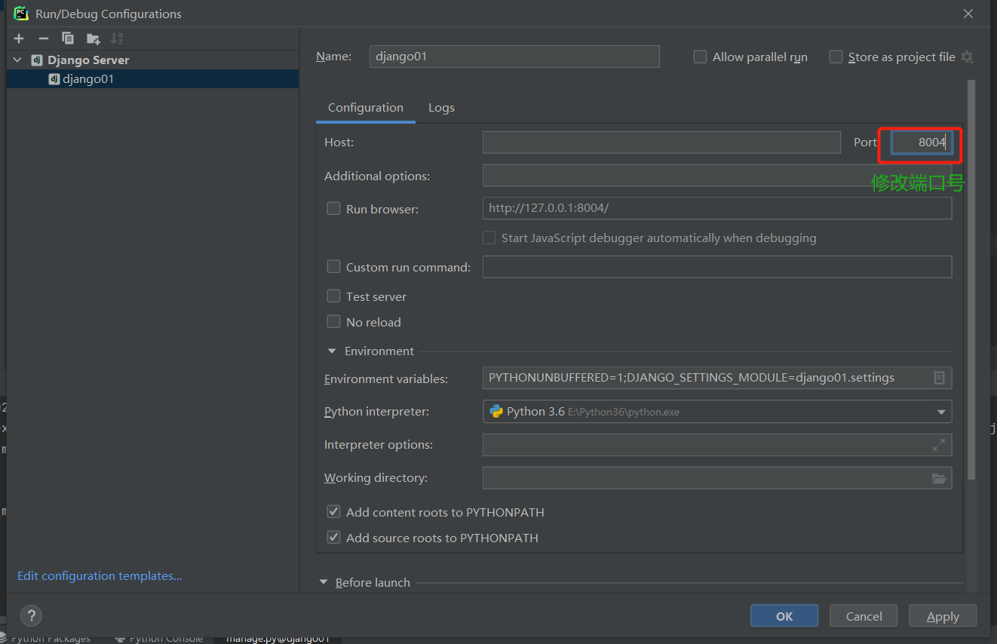Check the Run browser option

[x=333, y=209]
